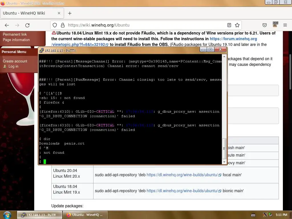Open the forum.winehq.org FAudio link
The width and height of the screenshot is (292, 219).
233,39
